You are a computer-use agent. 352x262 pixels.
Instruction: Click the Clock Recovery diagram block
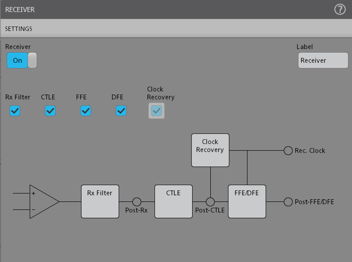[x=210, y=150]
